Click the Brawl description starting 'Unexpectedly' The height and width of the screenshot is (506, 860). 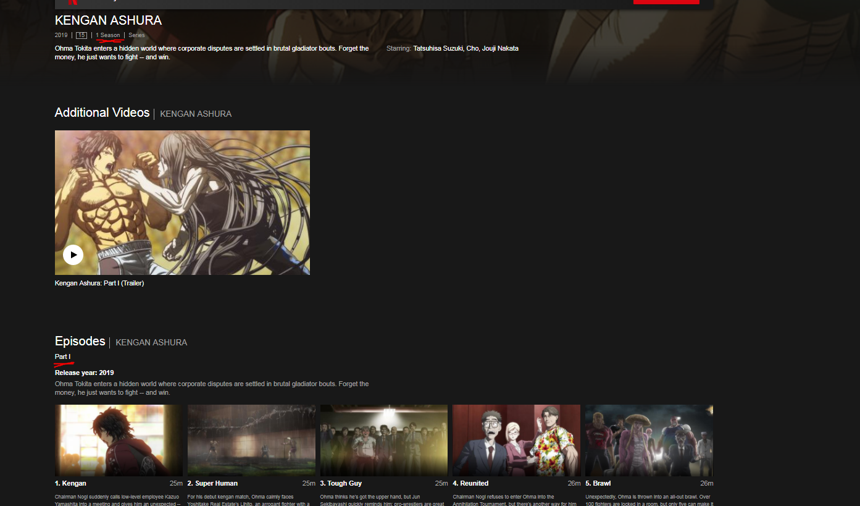point(649,500)
